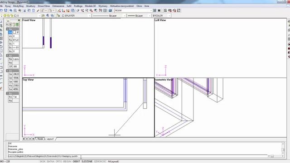Open the Drzwi/Okna menu
The width and height of the screenshot is (290, 163).
pos(43,6)
